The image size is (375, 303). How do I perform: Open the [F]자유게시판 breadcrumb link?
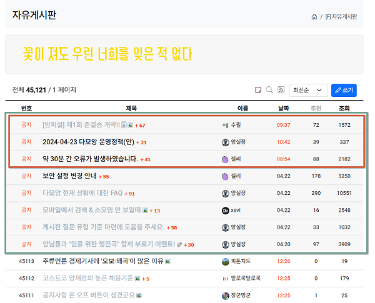tap(341, 17)
